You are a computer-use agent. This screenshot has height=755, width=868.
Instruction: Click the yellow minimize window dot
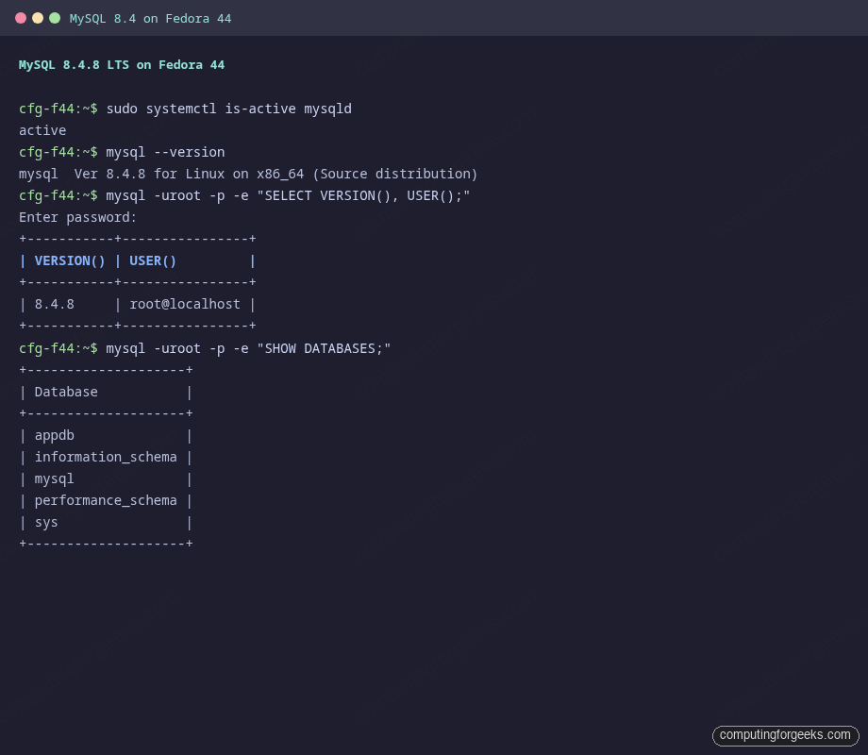[38, 18]
